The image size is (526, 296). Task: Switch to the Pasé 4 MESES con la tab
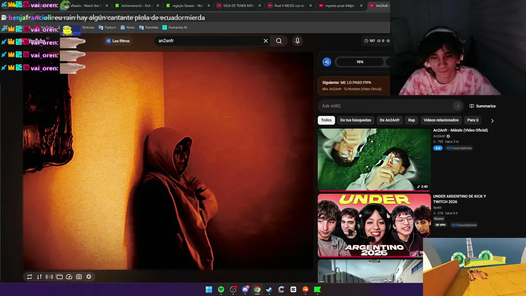click(289, 6)
